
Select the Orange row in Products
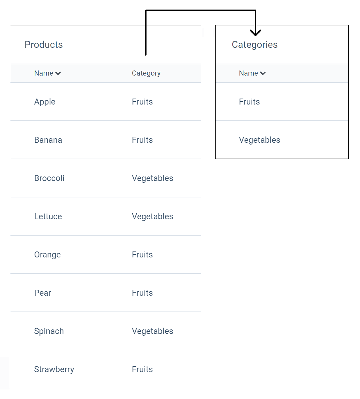coord(47,254)
